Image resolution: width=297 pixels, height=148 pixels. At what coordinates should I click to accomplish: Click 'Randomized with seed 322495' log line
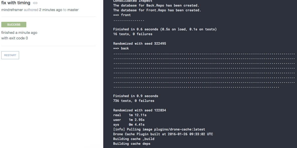(140, 44)
